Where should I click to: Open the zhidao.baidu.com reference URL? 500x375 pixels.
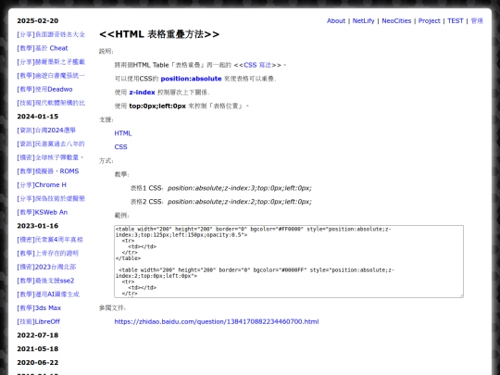[217, 321]
